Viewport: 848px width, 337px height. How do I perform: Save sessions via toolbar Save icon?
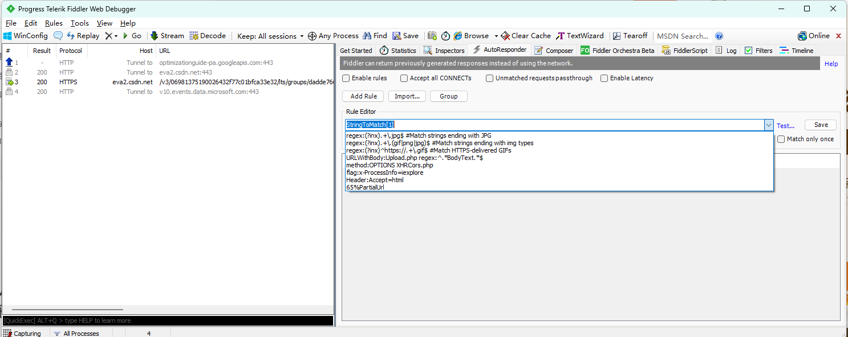point(405,36)
